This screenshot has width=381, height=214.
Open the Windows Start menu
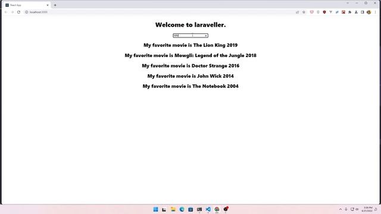(155, 209)
